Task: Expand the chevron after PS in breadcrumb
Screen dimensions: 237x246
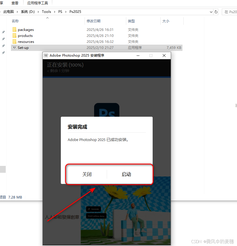Action: pyautogui.click(x=66, y=12)
